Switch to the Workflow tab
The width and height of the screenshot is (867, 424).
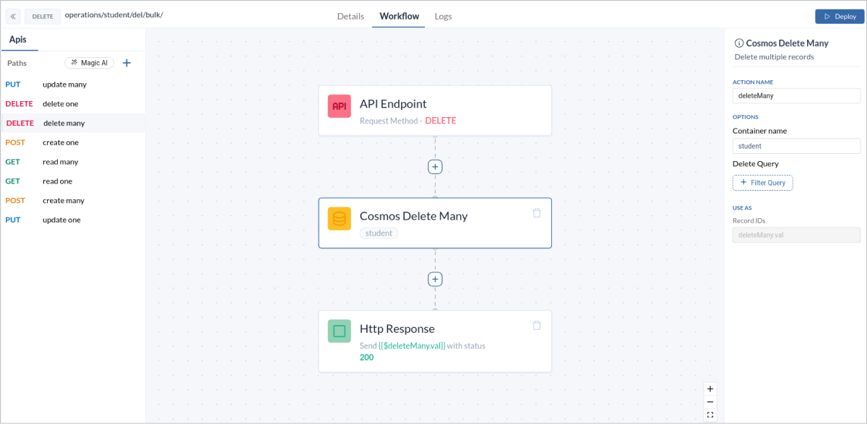[399, 16]
